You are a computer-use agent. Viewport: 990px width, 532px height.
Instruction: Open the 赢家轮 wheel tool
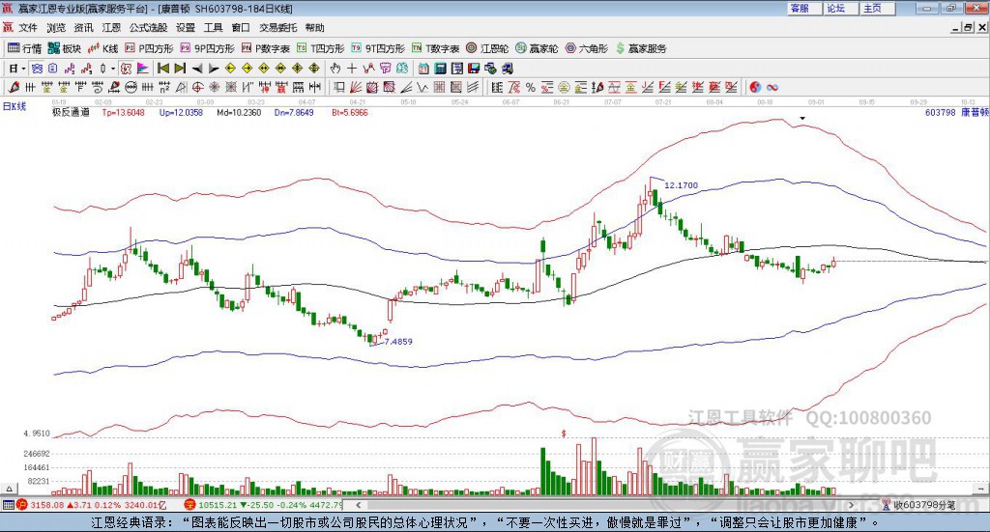pyautogui.click(x=537, y=48)
